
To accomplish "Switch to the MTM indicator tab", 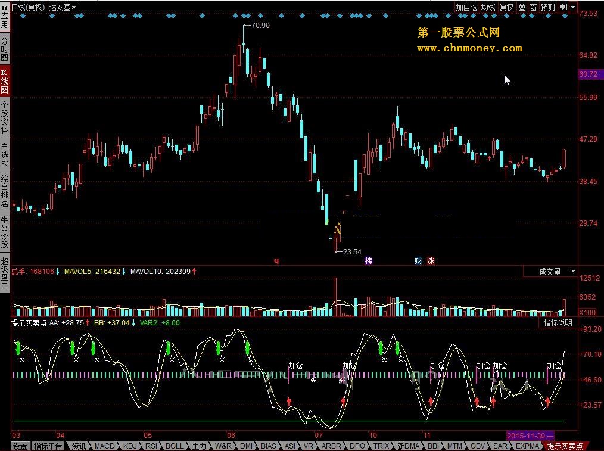I will point(454,446).
